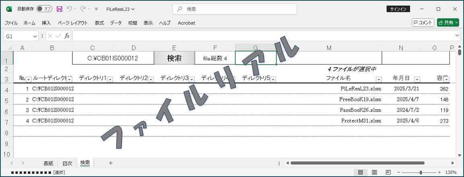Open the 年月日 filter dropdown
The height and width of the screenshot is (177, 464).
pos(417,79)
